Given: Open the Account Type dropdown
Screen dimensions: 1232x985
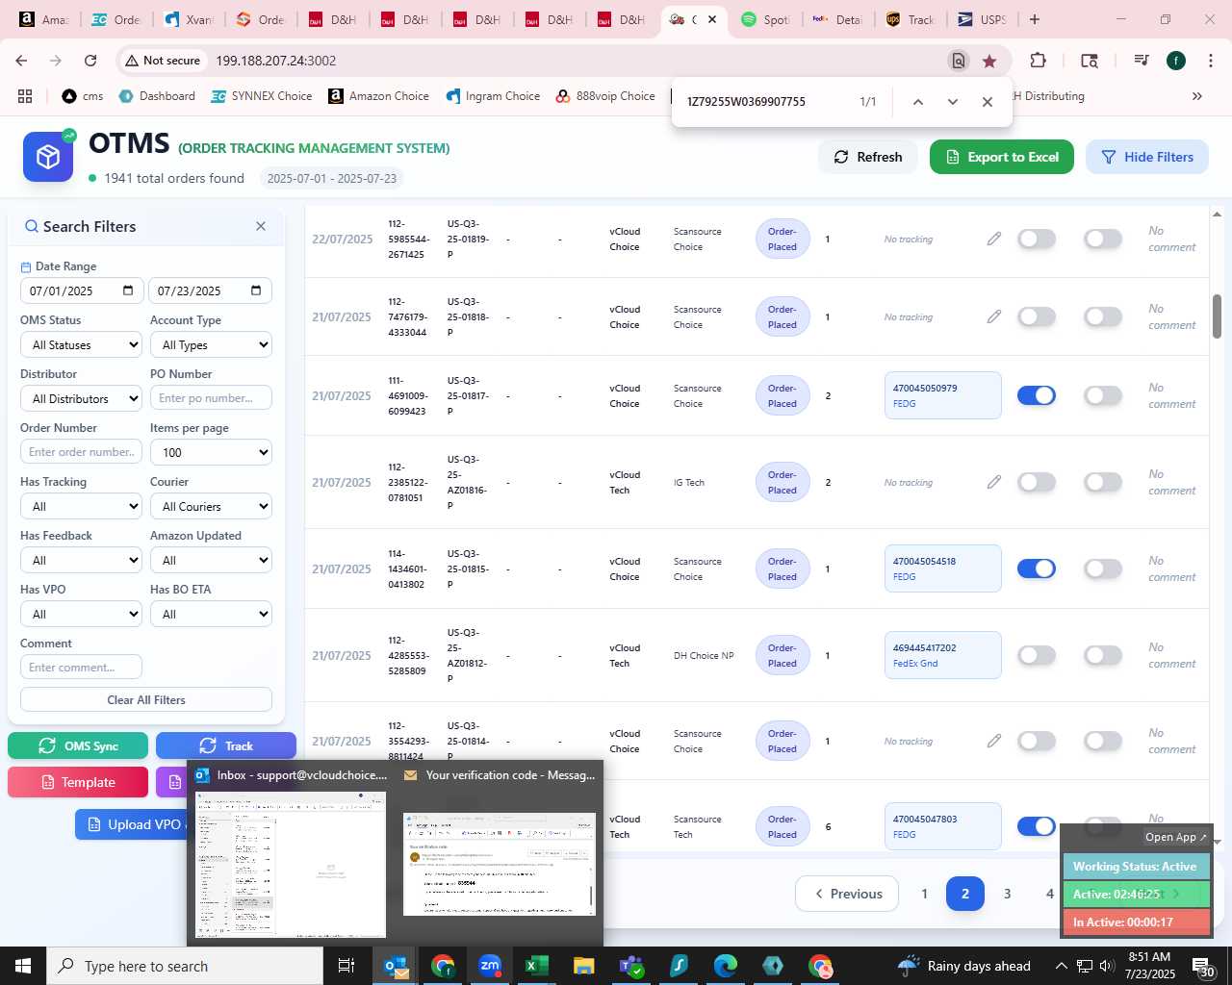Looking at the screenshot, I should [x=211, y=344].
